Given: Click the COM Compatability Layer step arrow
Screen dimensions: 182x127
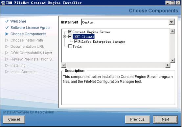Looking at the screenshot, I should 7,53.
